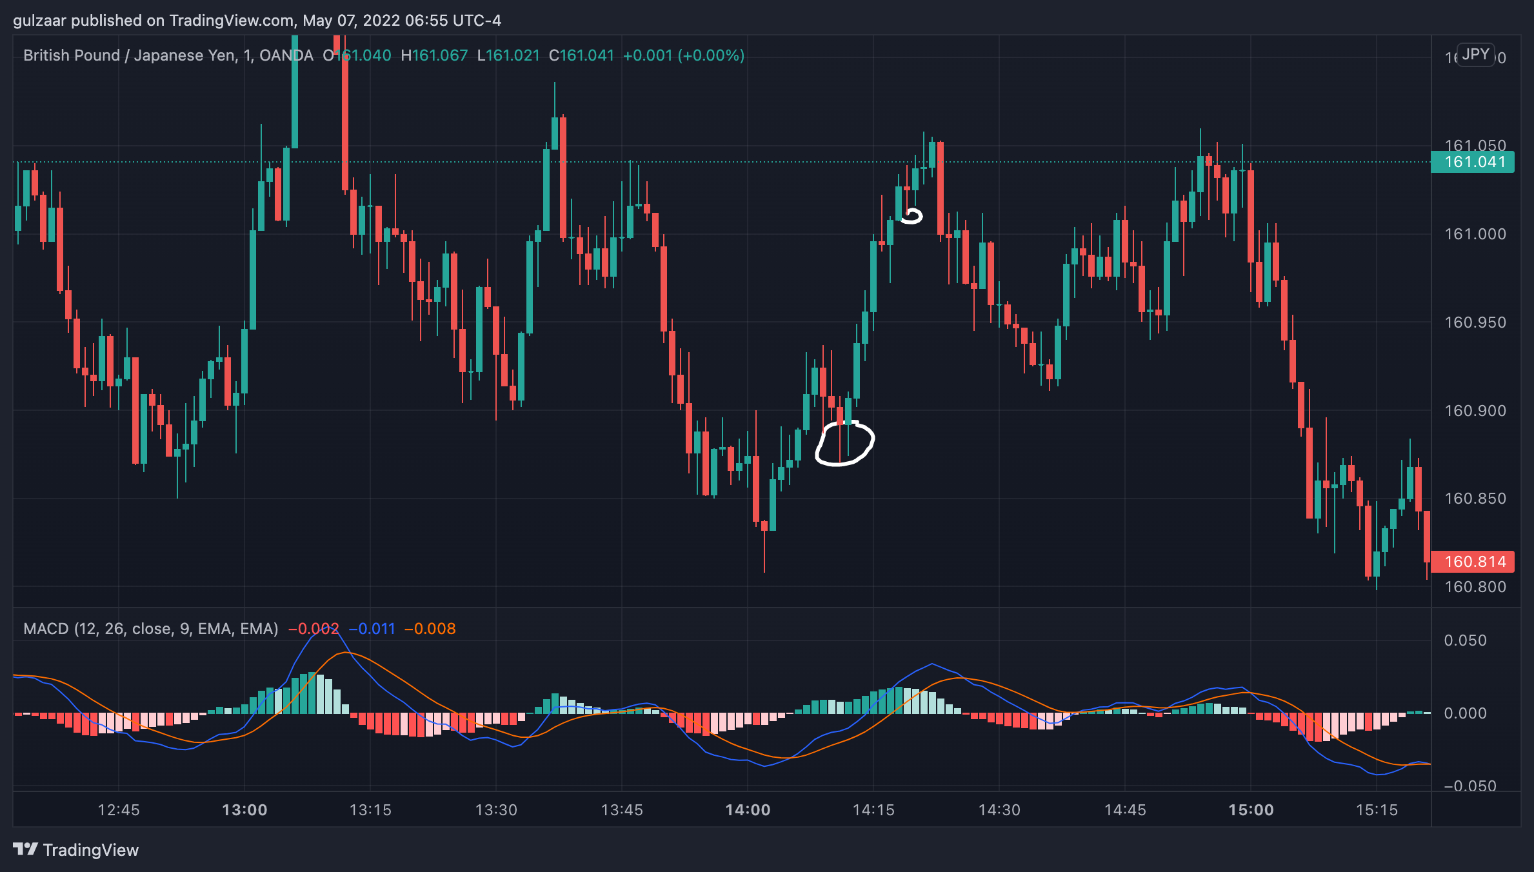Click the 161.000 price axis label

point(1475,234)
